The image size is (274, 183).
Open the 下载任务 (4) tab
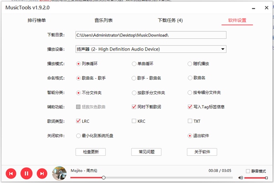pyautogui.click(x=170, y=20)
